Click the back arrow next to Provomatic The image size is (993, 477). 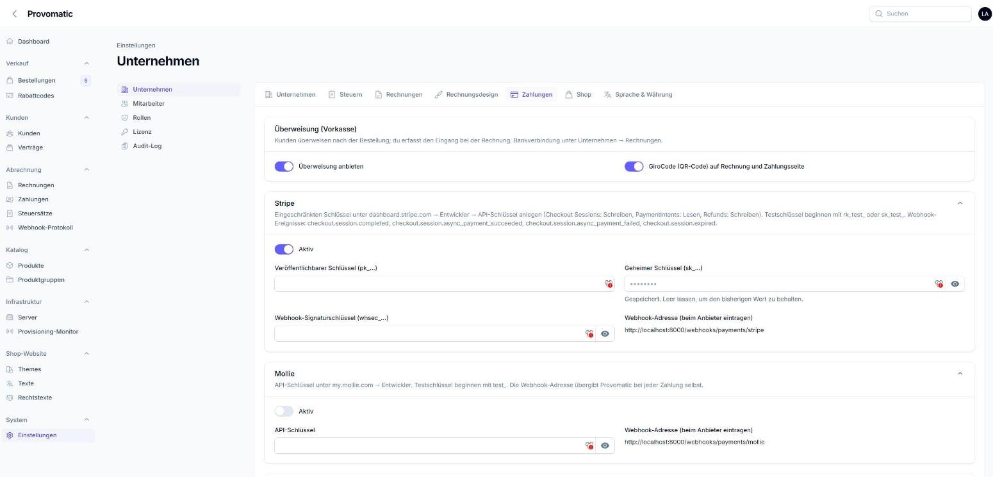tap(15, 14)
